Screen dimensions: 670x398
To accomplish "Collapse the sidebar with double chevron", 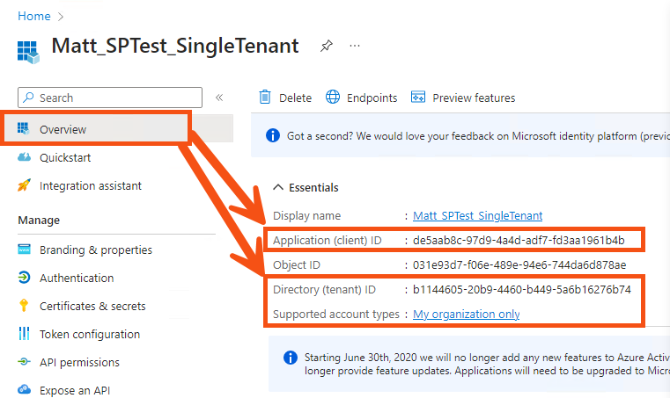I will (219, 98).
